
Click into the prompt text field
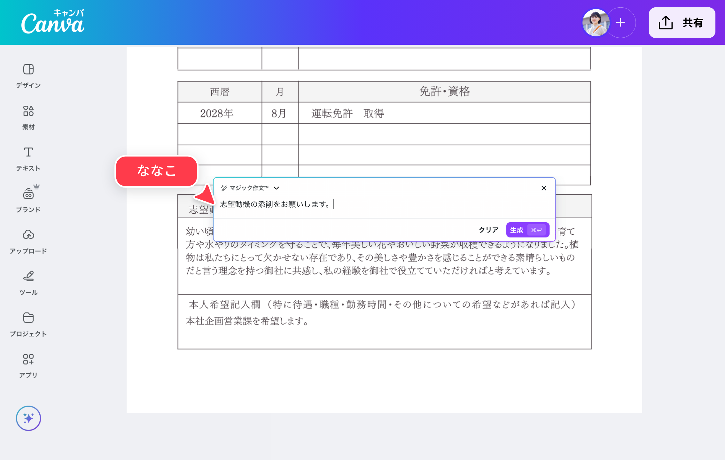click(384, 204)
